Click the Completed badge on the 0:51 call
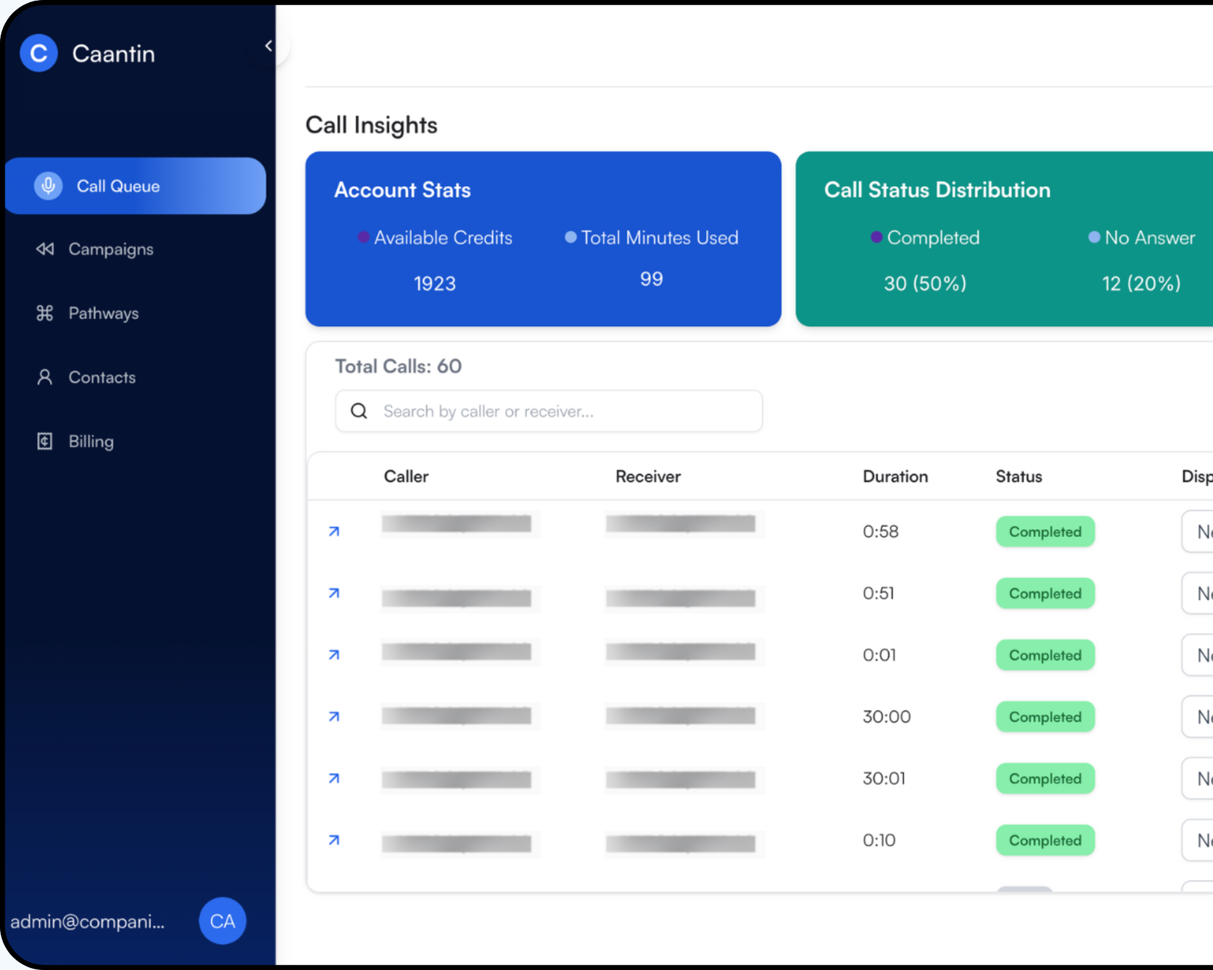The image size is (1213, 970). (1044, 594)
